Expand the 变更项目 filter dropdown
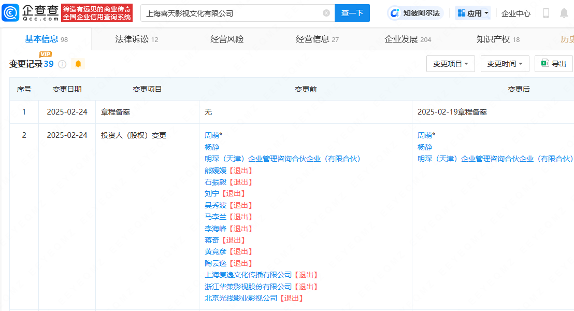The image size is (574, 311). coord(451,64)
